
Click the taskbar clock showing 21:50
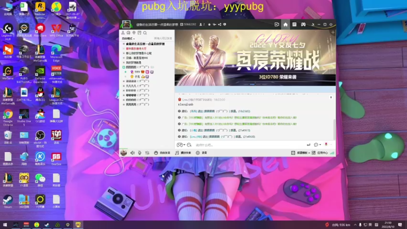388,224
